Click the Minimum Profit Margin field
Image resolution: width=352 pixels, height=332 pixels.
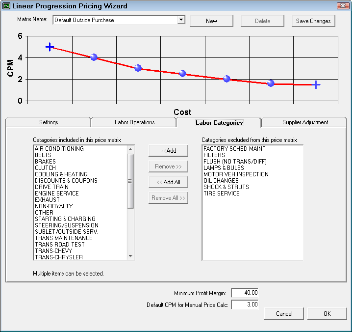(245, 293)
